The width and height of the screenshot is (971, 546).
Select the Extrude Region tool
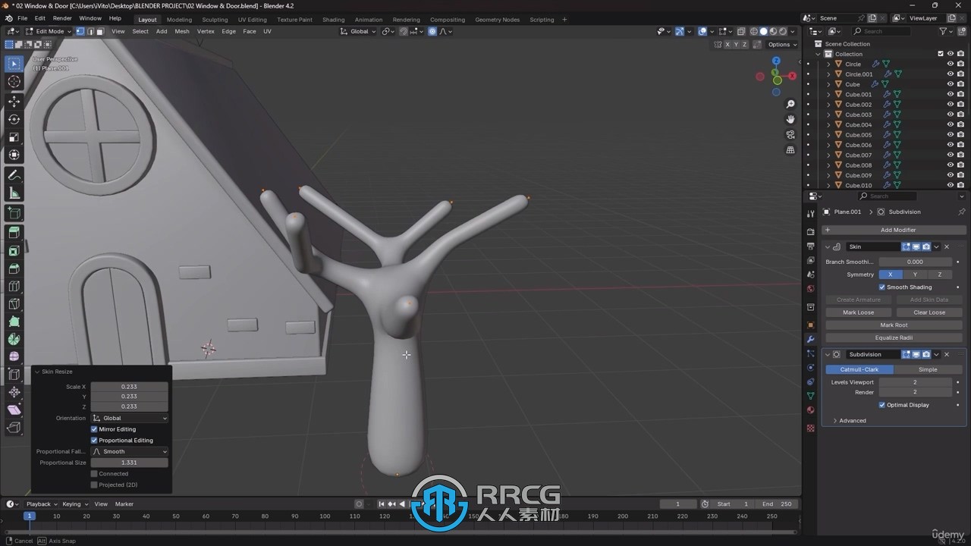point(14,233)
